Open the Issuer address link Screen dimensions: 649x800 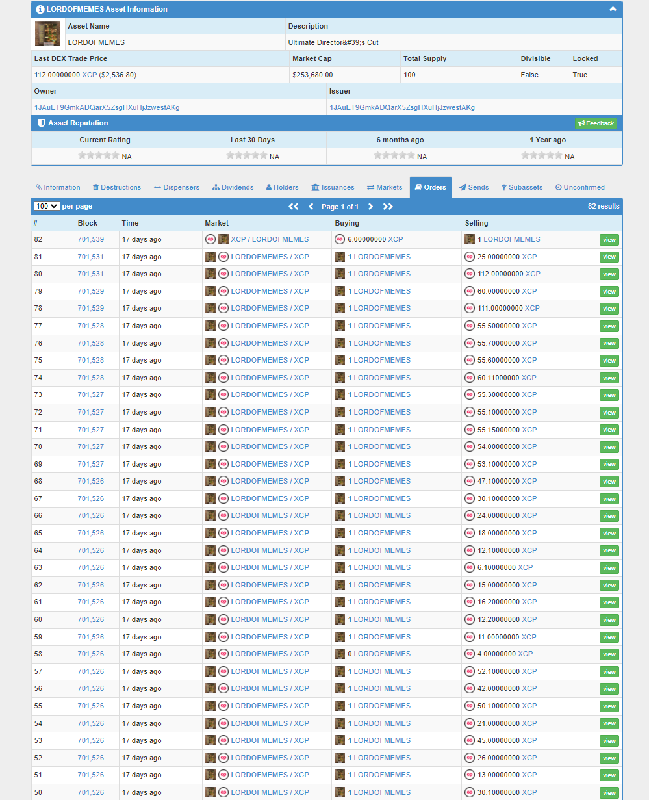click(402, 107)
